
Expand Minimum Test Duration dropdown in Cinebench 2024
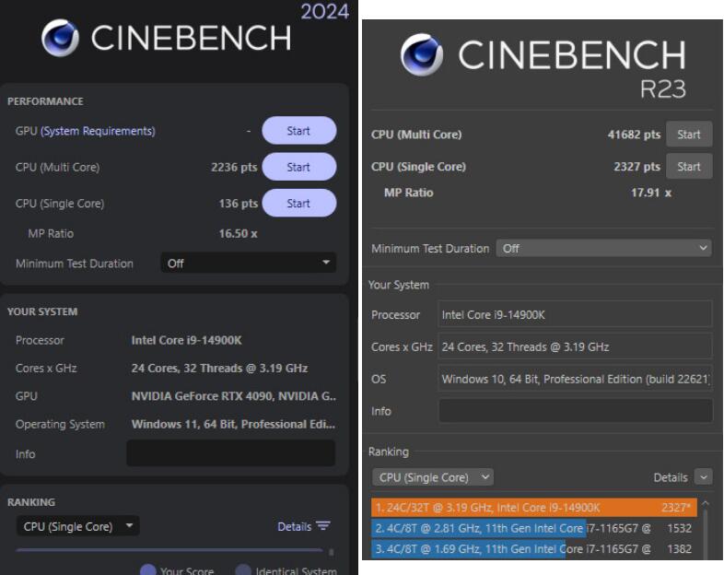click(249, 264)
